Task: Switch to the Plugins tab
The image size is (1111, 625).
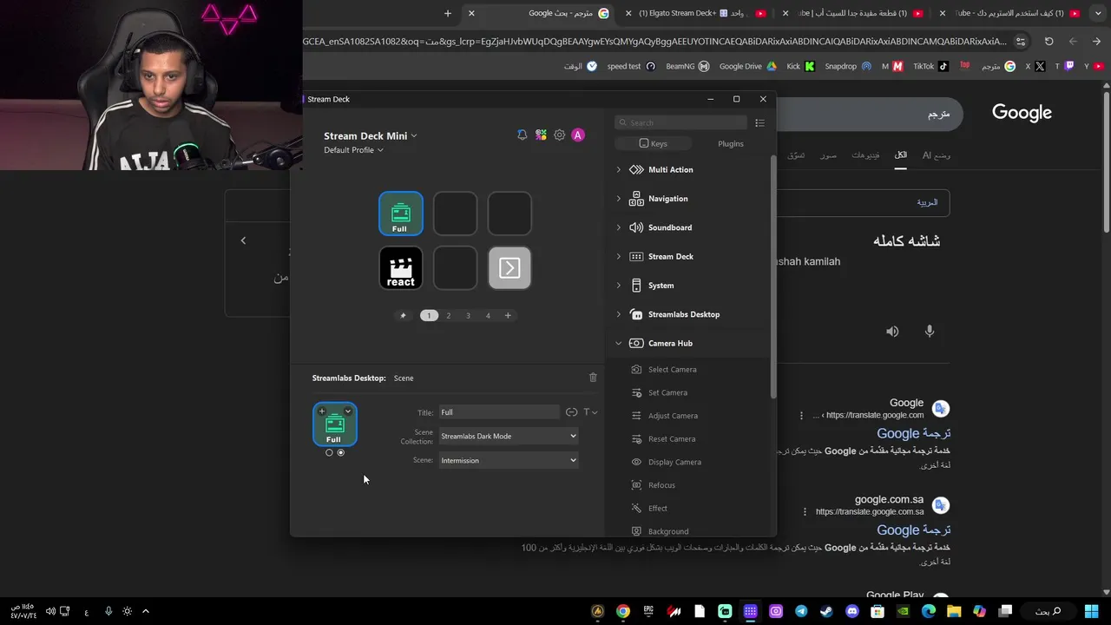Action: [x=730, y=144]
